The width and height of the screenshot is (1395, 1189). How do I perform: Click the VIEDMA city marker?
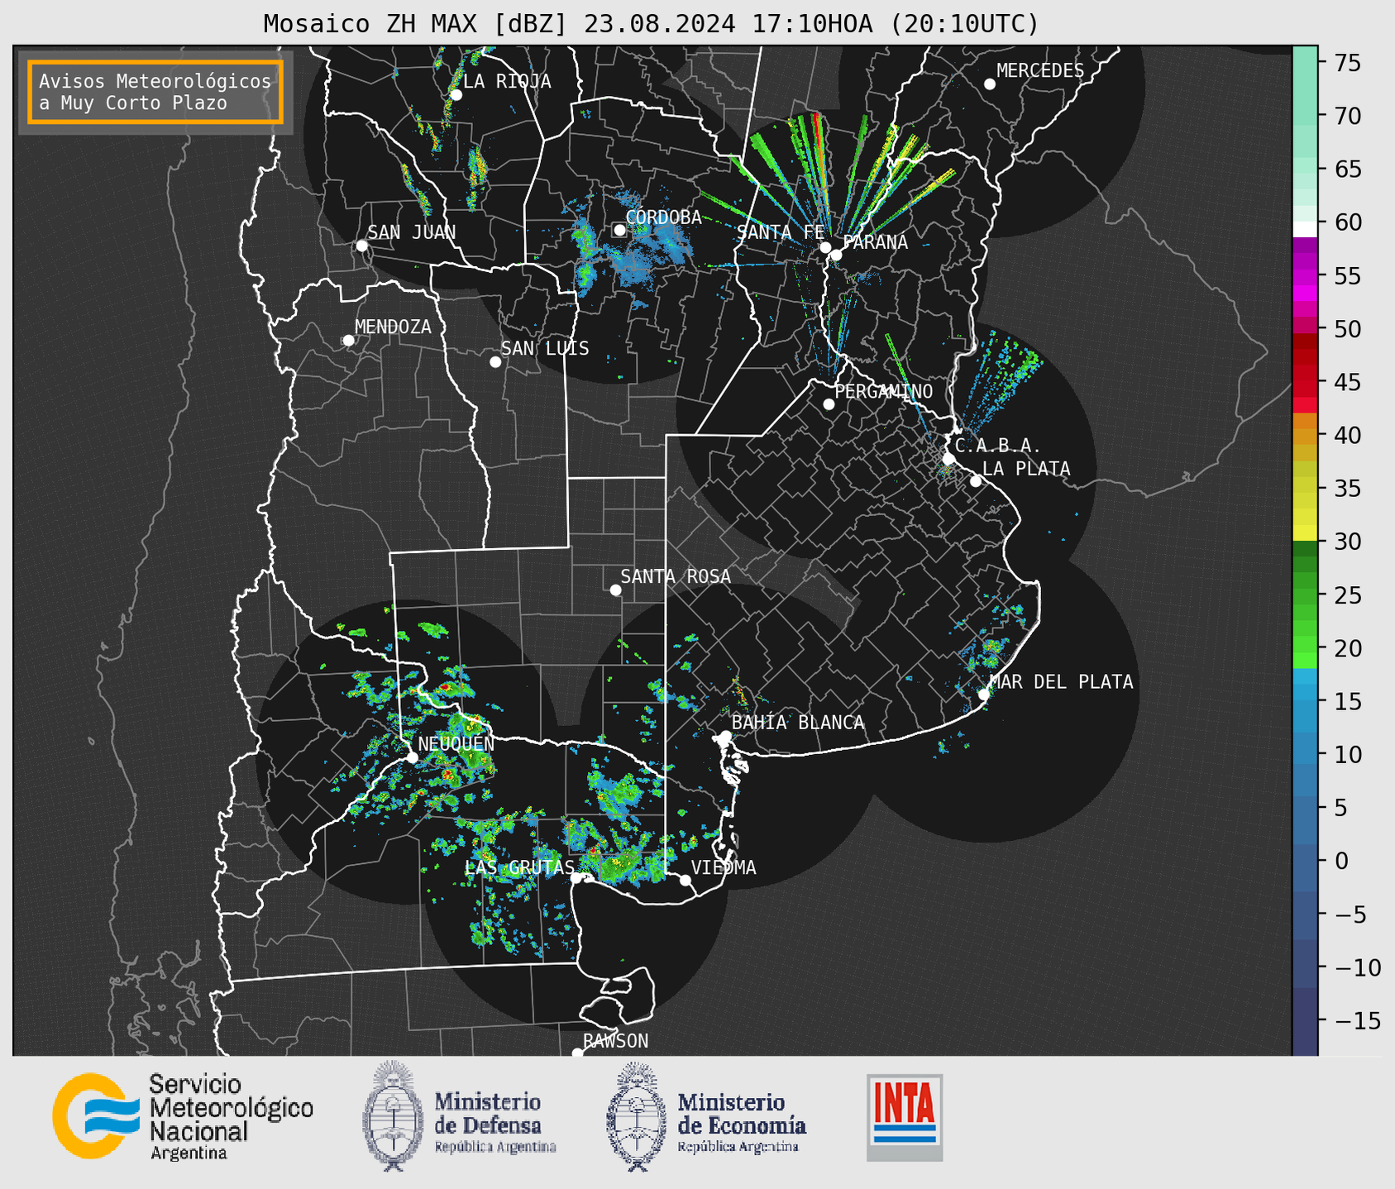click(685, 880)
